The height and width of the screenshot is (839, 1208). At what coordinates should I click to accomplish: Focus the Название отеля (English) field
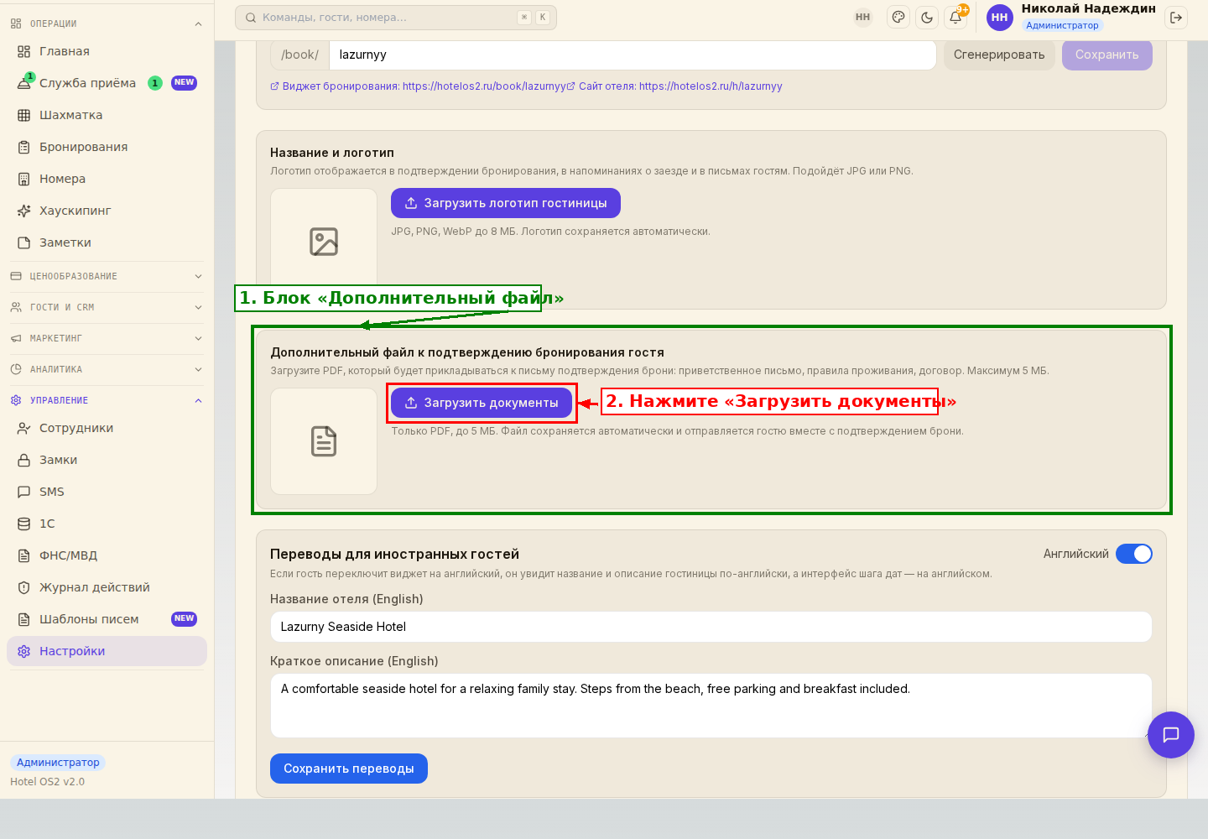click(x=711, y=627)
